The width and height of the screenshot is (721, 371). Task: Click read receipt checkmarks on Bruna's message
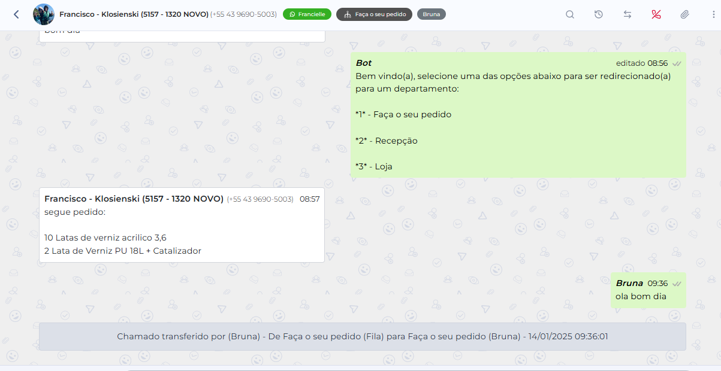(677, 283)
